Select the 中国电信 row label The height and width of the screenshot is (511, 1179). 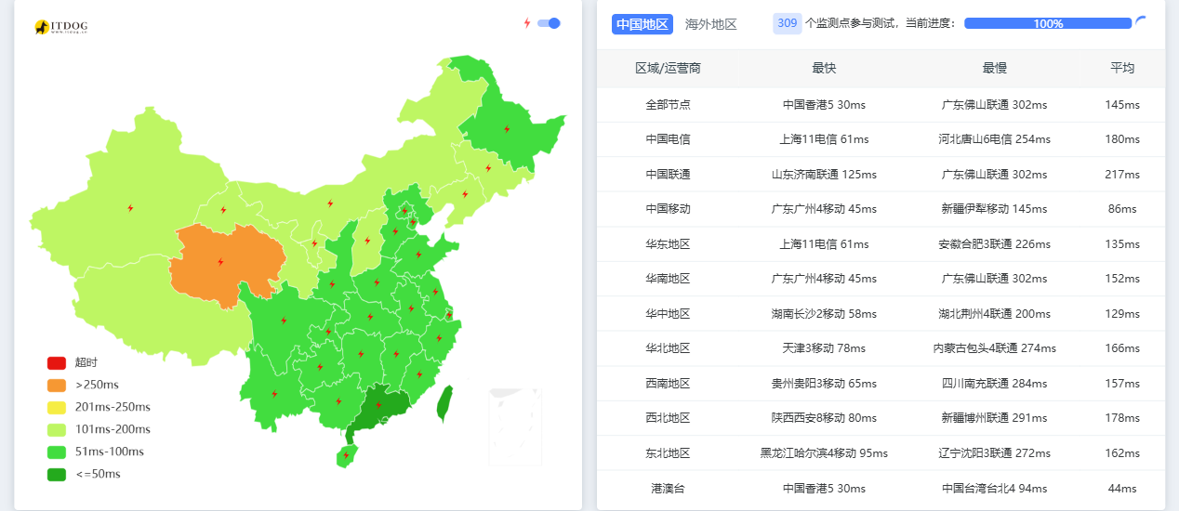(668, 139)
